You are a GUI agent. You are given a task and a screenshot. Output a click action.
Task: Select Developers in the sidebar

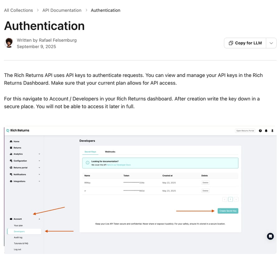24,231
